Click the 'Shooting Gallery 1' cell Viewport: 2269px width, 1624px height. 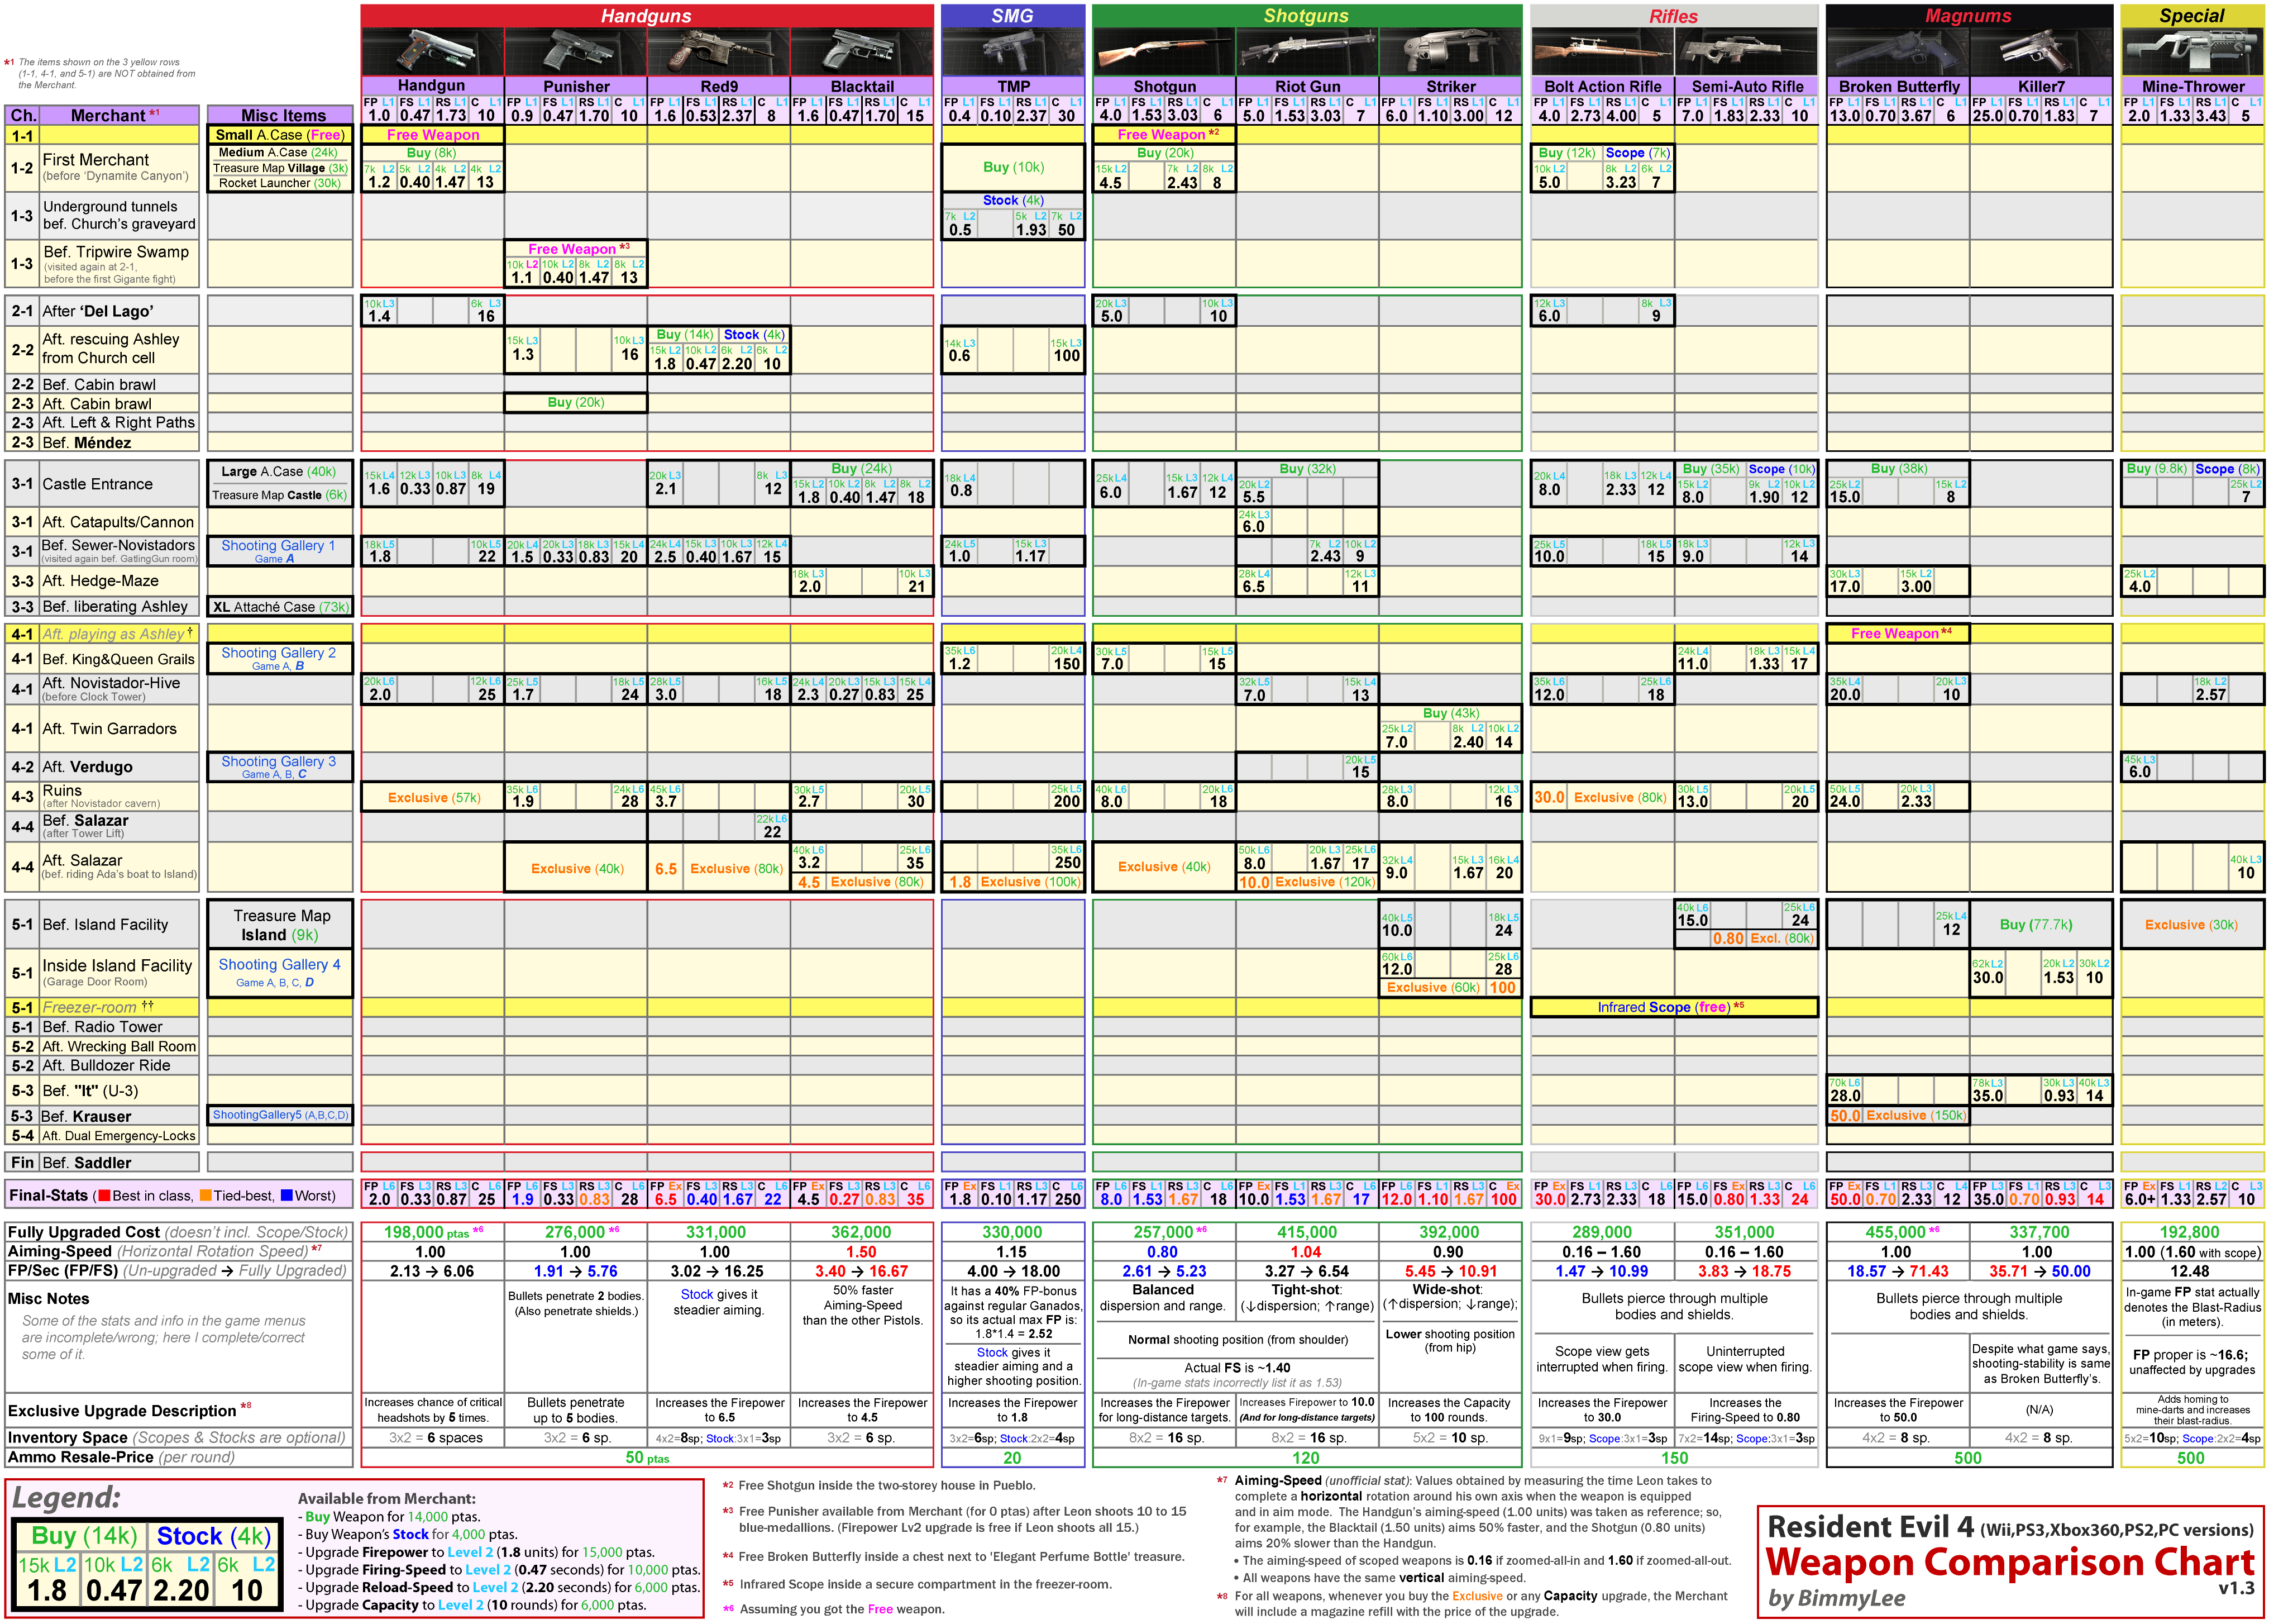pos(279,551)
